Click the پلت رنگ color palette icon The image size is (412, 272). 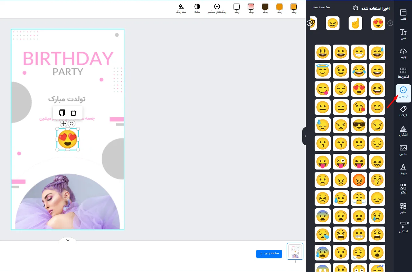click(x=181, y=8)
